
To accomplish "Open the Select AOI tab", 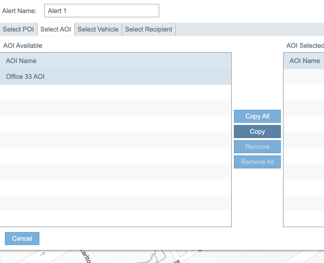I will tap(56, 29).
